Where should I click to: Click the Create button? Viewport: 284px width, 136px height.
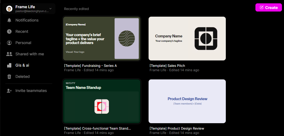(x=269, y=8)
